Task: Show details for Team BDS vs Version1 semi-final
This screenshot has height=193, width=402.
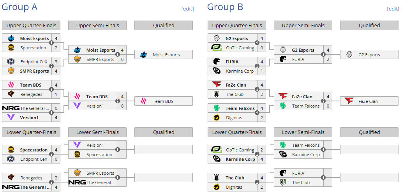Action: pyautogui.click(x=117, y=101)
